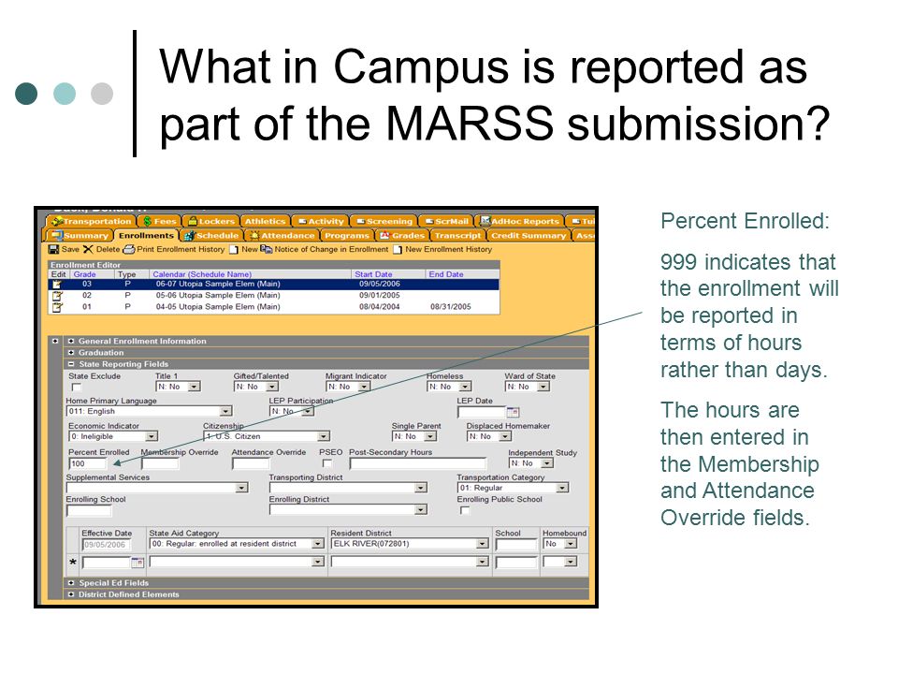The height and width of the screenshot is (674, 898).
Task: Click the Save disk icon
Action: coord(54,249)
